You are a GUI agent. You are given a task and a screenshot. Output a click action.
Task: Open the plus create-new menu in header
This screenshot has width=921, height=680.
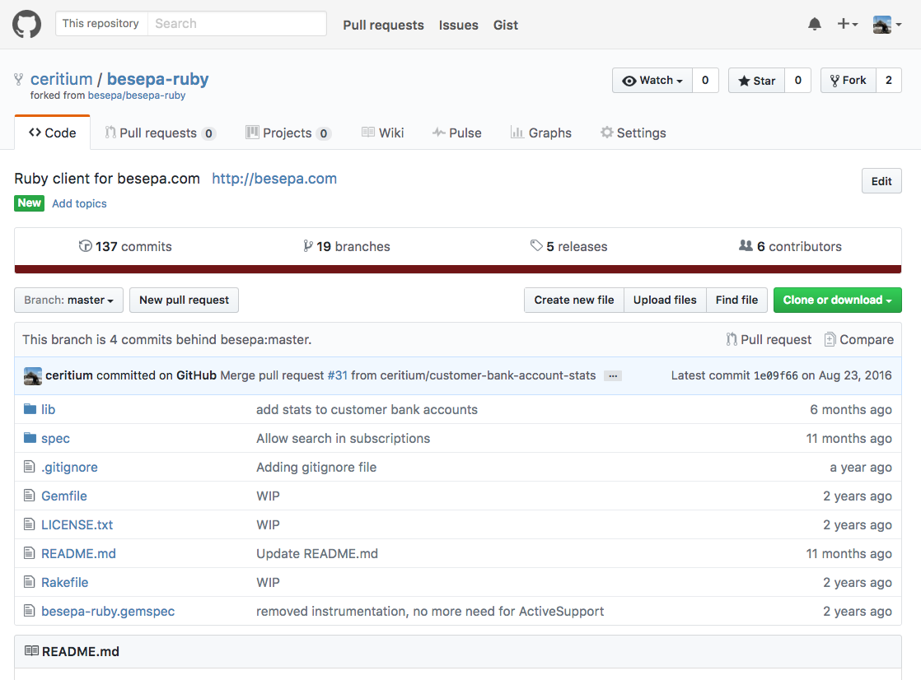point(848,24)
